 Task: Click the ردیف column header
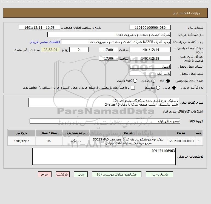coord(199,133)
